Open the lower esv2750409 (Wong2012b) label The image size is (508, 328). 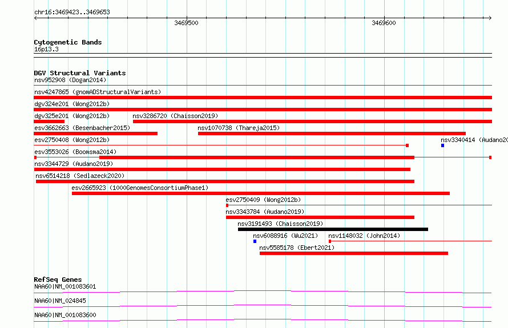pos(263,200)
